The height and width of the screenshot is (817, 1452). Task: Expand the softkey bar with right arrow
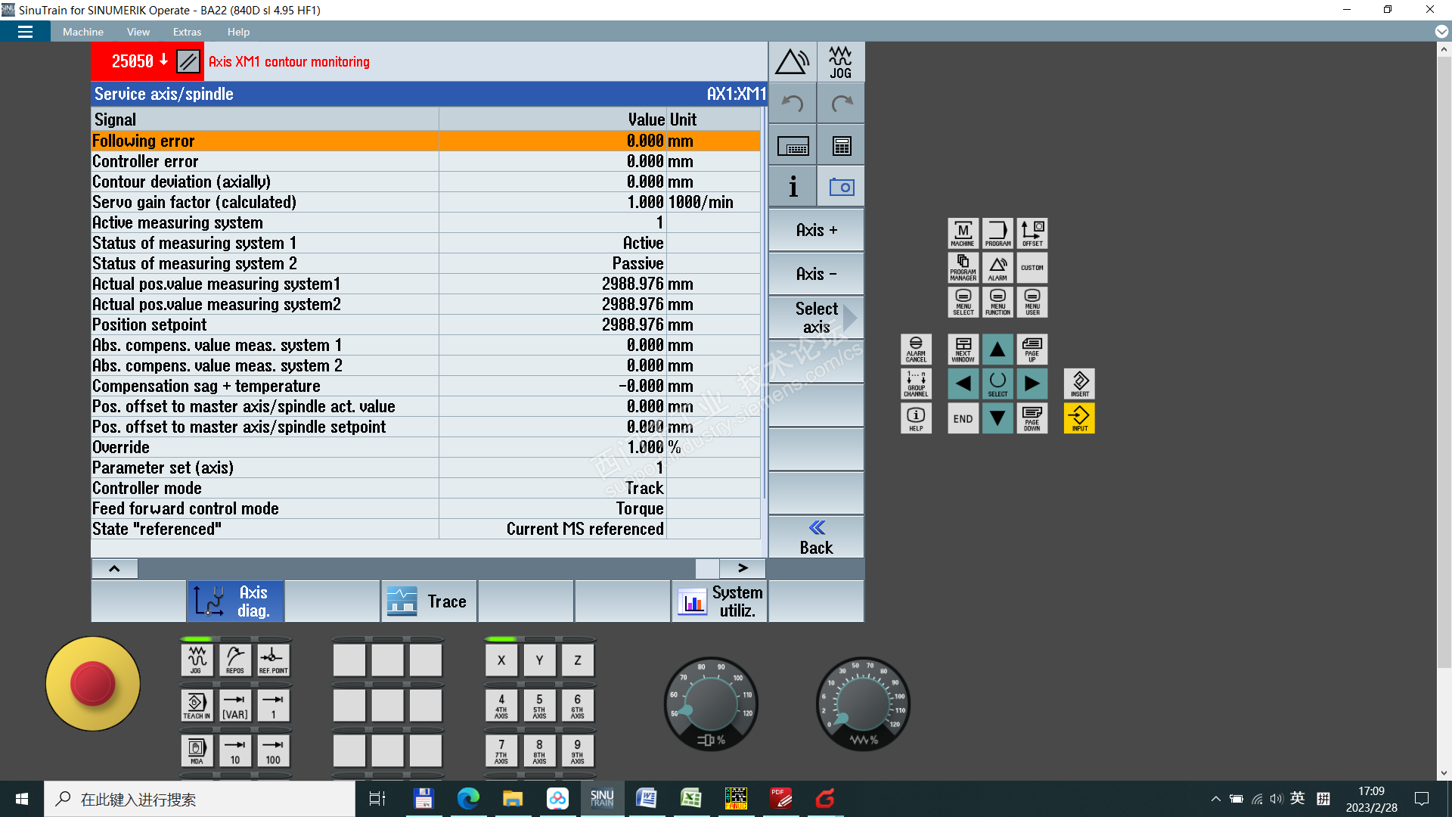(742, 568)
